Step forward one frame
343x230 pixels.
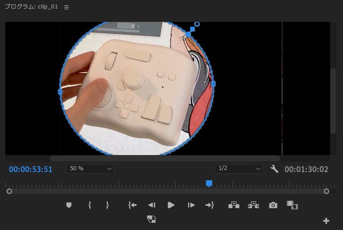tap(191, 205)
